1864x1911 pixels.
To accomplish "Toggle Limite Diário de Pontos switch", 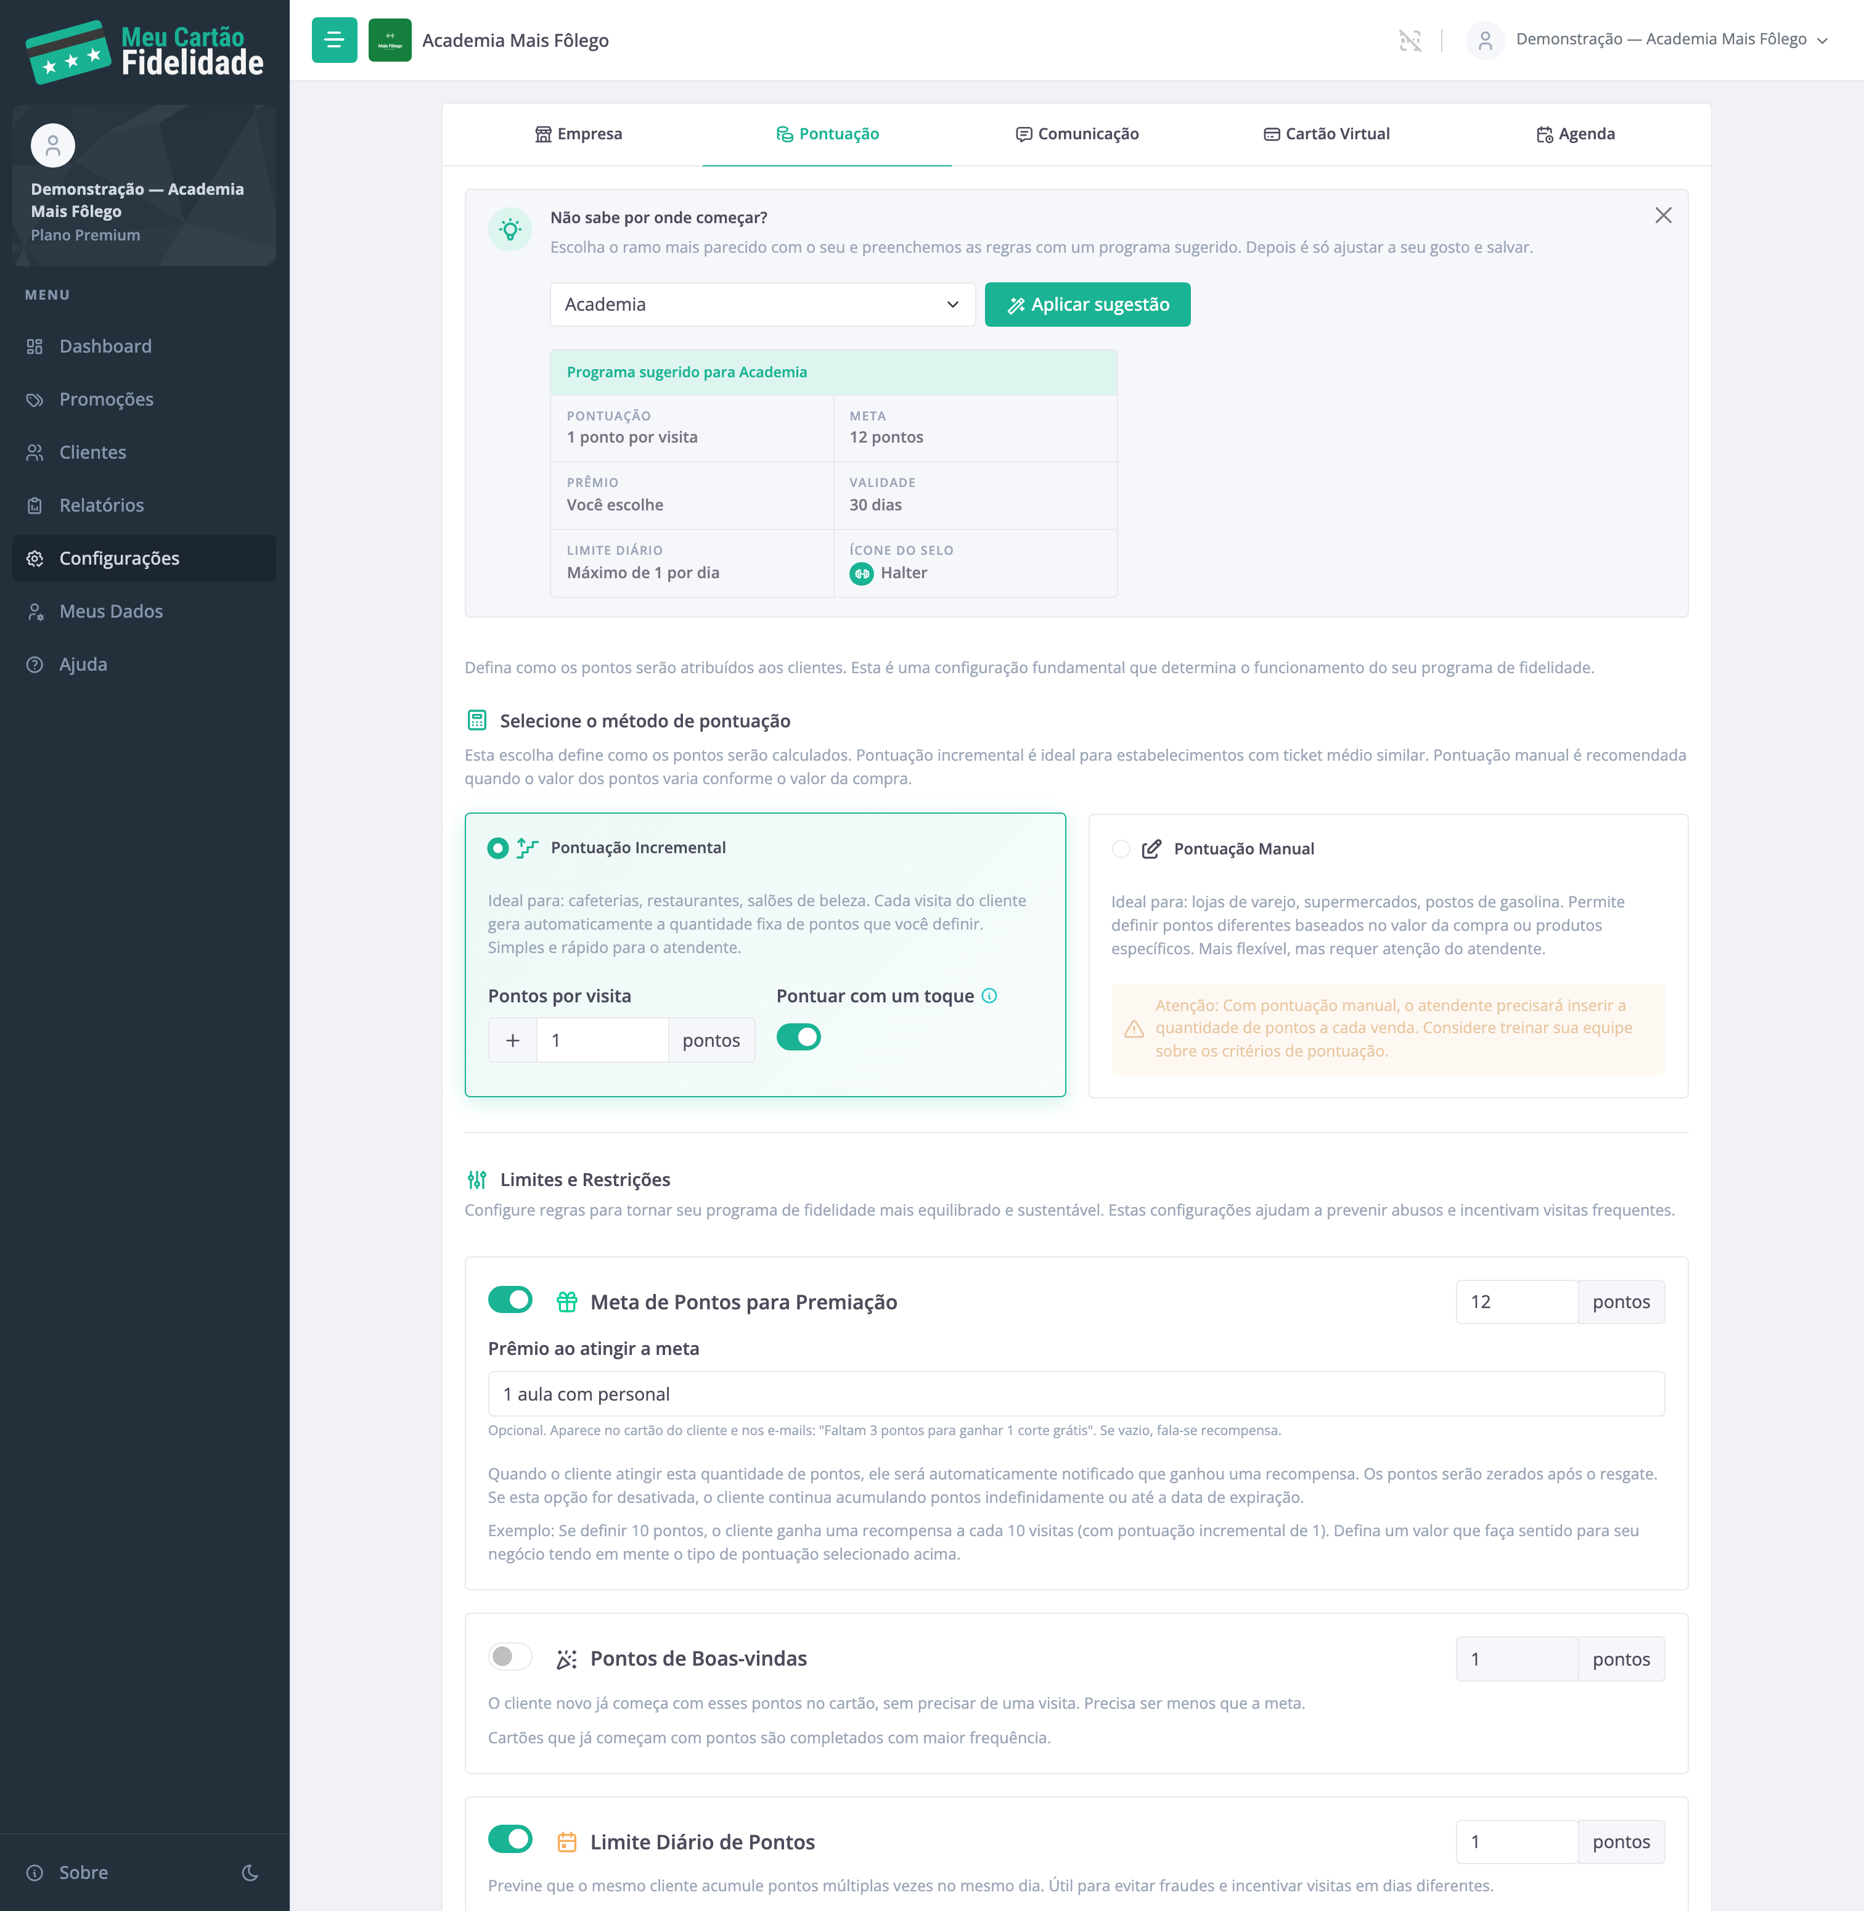I will (x=510, y=1839).
